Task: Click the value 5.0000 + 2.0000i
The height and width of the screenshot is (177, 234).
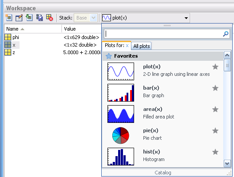Action: 82,52
